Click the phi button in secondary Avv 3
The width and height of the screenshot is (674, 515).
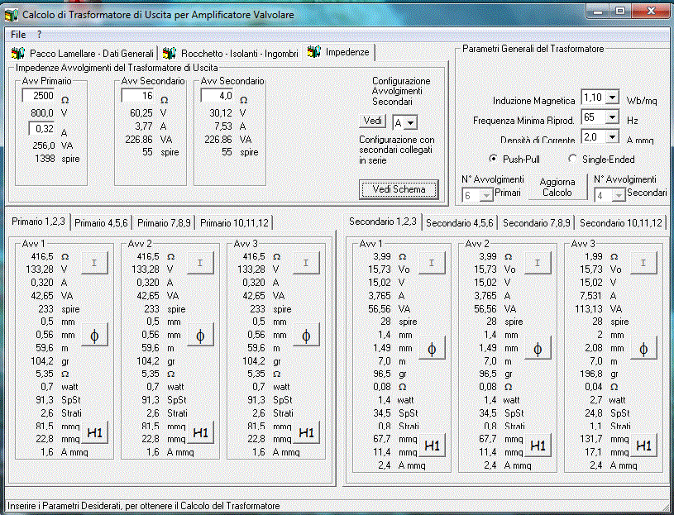point(643,348)
